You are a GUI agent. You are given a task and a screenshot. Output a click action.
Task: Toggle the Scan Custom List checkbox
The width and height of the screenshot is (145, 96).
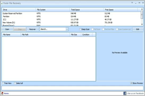(x=117, y=29)
